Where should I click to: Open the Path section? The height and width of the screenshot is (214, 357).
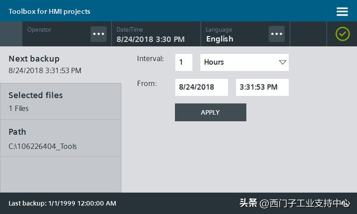(60, 138)
